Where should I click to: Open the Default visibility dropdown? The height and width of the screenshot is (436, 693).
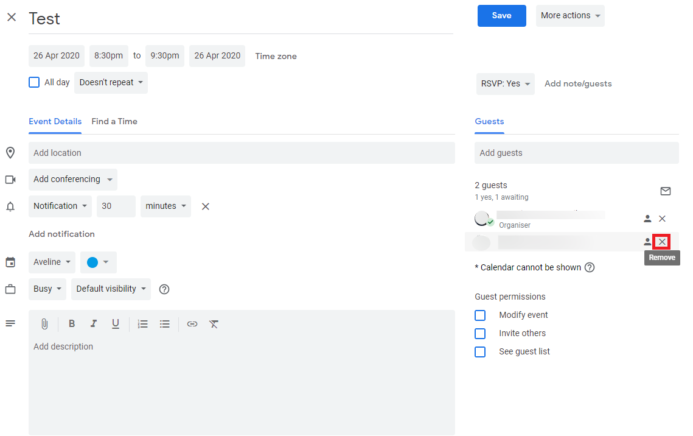pos(111,289)
